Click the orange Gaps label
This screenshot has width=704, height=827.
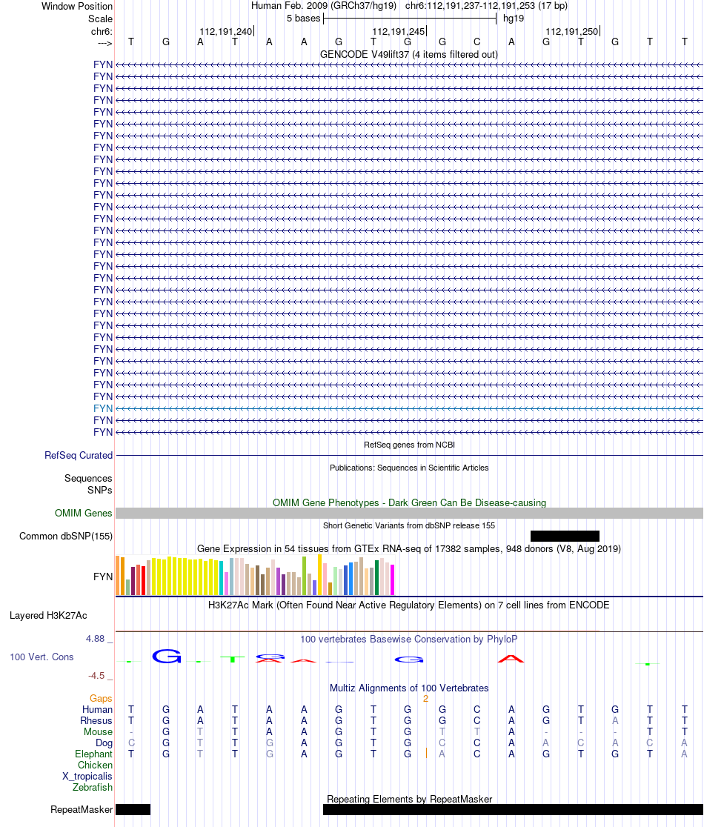click(x=101, y=698)
